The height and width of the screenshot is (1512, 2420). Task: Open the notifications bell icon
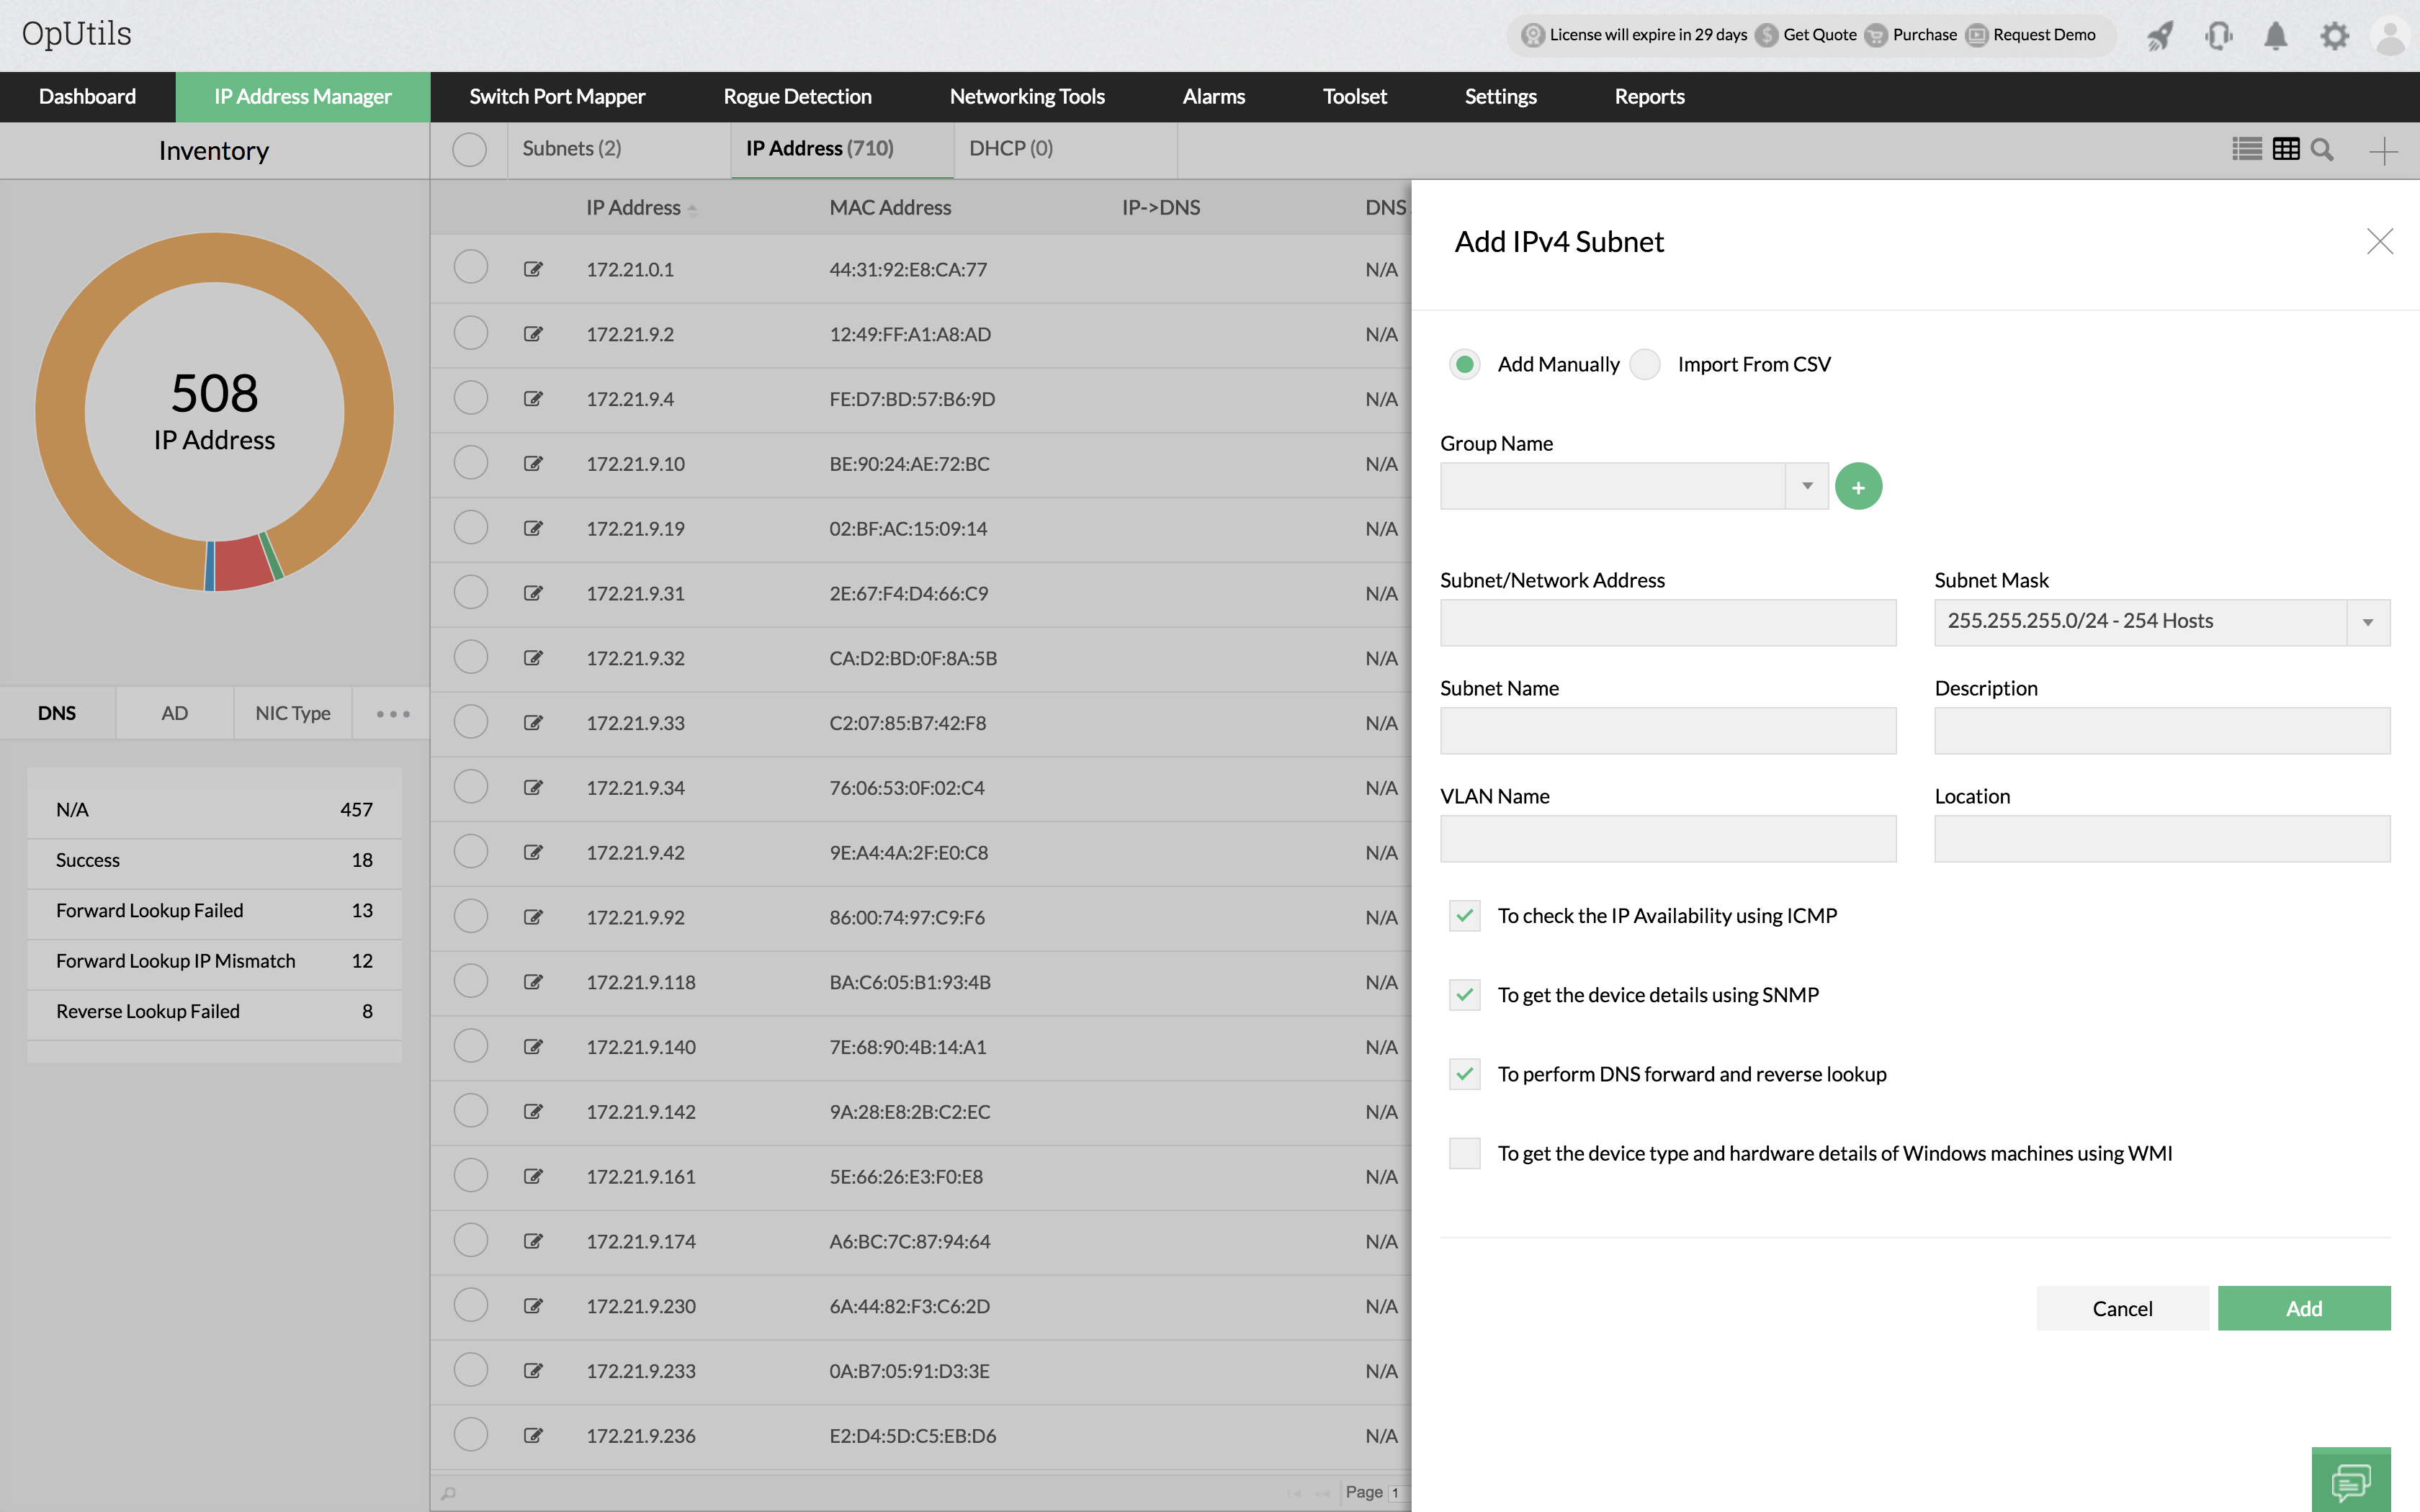pyautogui.click(x=2276, y=36)
